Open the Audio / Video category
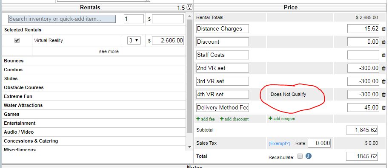The height and width of the screenshot is (168, 389). click(x=94, y=132)
